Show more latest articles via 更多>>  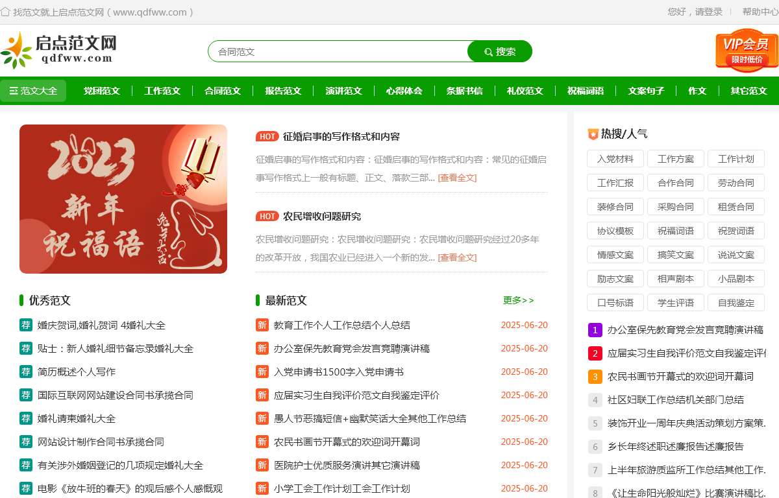[x=518, y=300]
